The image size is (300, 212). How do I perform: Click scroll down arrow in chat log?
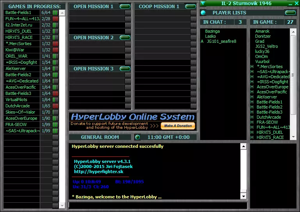pyautogui.click(x=243, y=196)
